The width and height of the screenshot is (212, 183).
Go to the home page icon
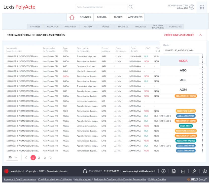pyautogui.click(x=72, y=17)
